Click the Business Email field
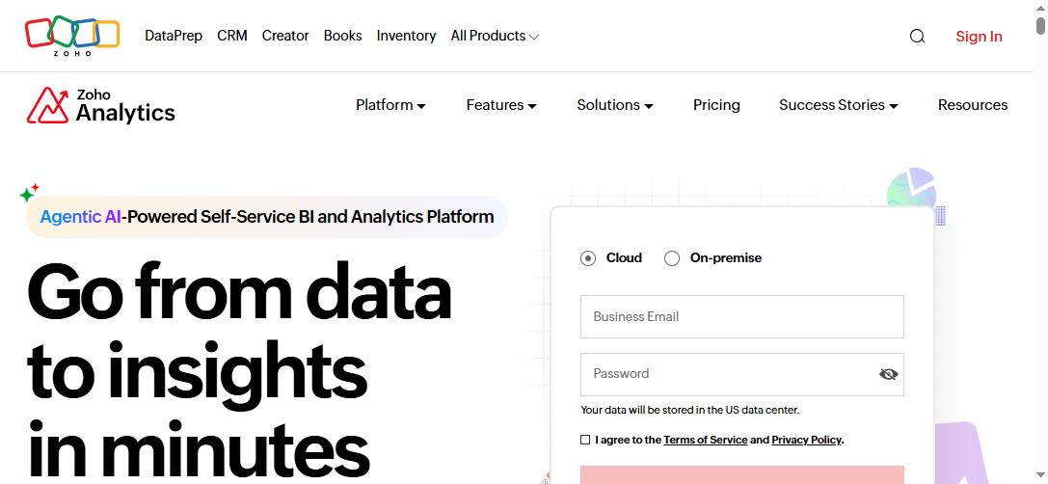The width and height of the screenshot is (1048, 484). pyautogui.click(x=741, y=317)
